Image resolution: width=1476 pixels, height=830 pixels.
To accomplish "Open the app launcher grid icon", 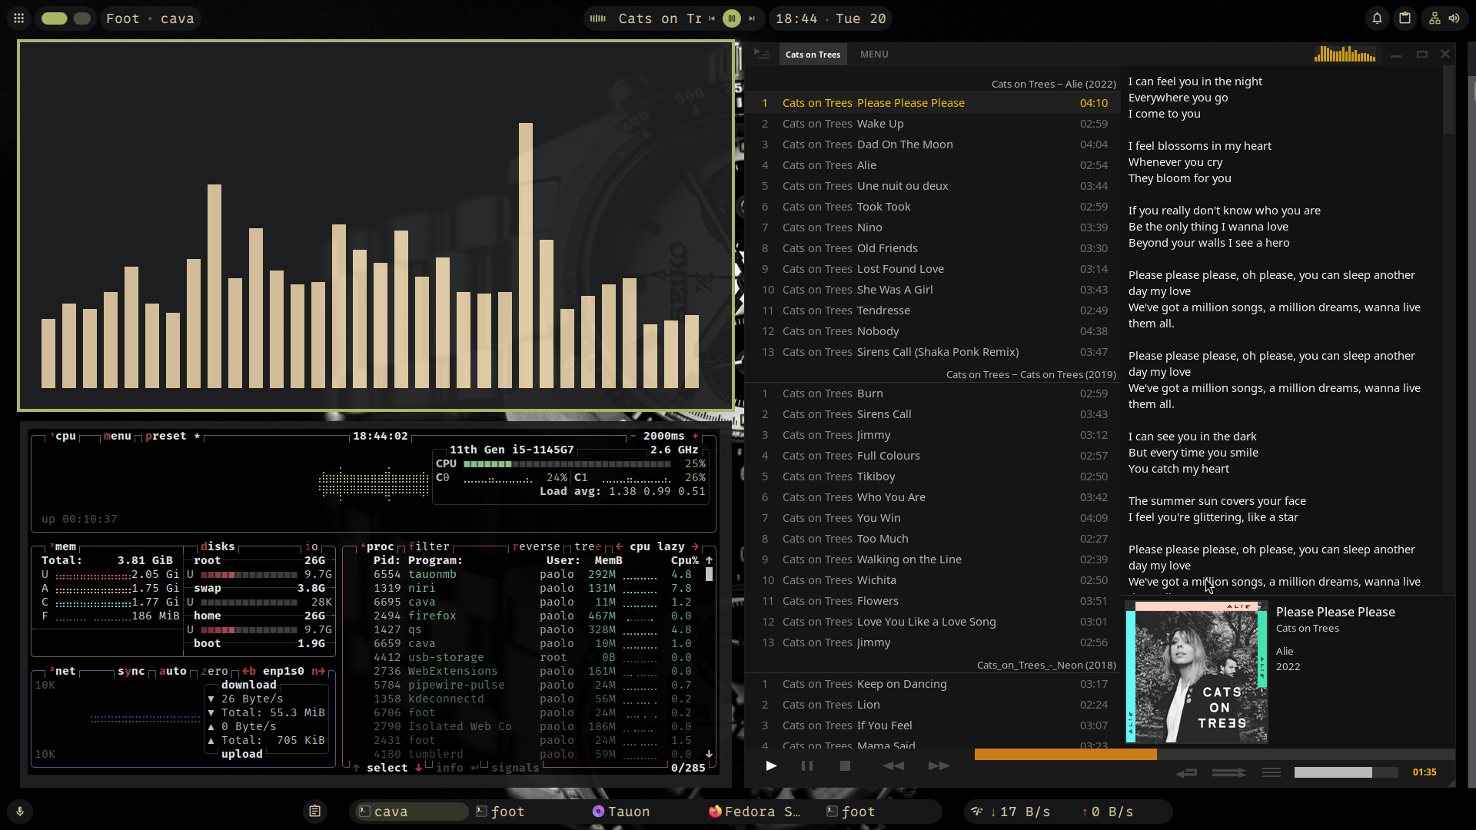I will click(x=19, y=18).
